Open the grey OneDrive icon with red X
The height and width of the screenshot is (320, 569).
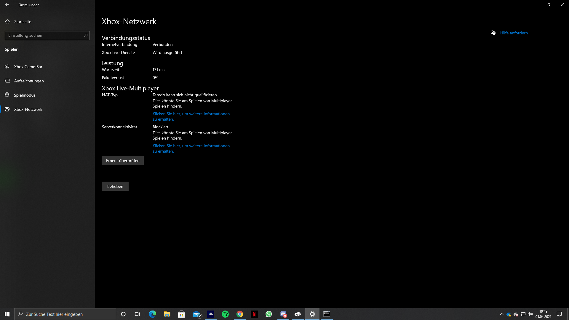[x=516, y=314]
